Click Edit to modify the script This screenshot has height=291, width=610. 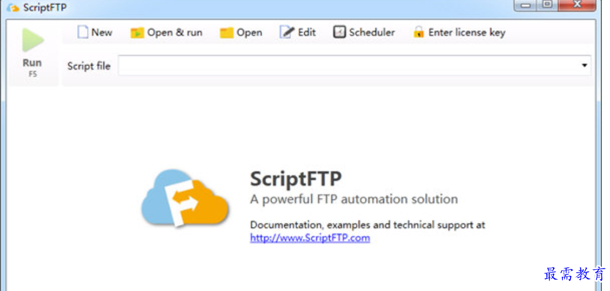(x=298, y=33)
